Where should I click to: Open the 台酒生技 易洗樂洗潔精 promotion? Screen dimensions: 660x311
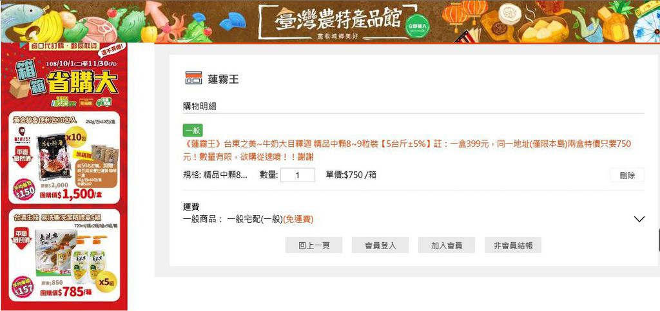coord(64,255)
